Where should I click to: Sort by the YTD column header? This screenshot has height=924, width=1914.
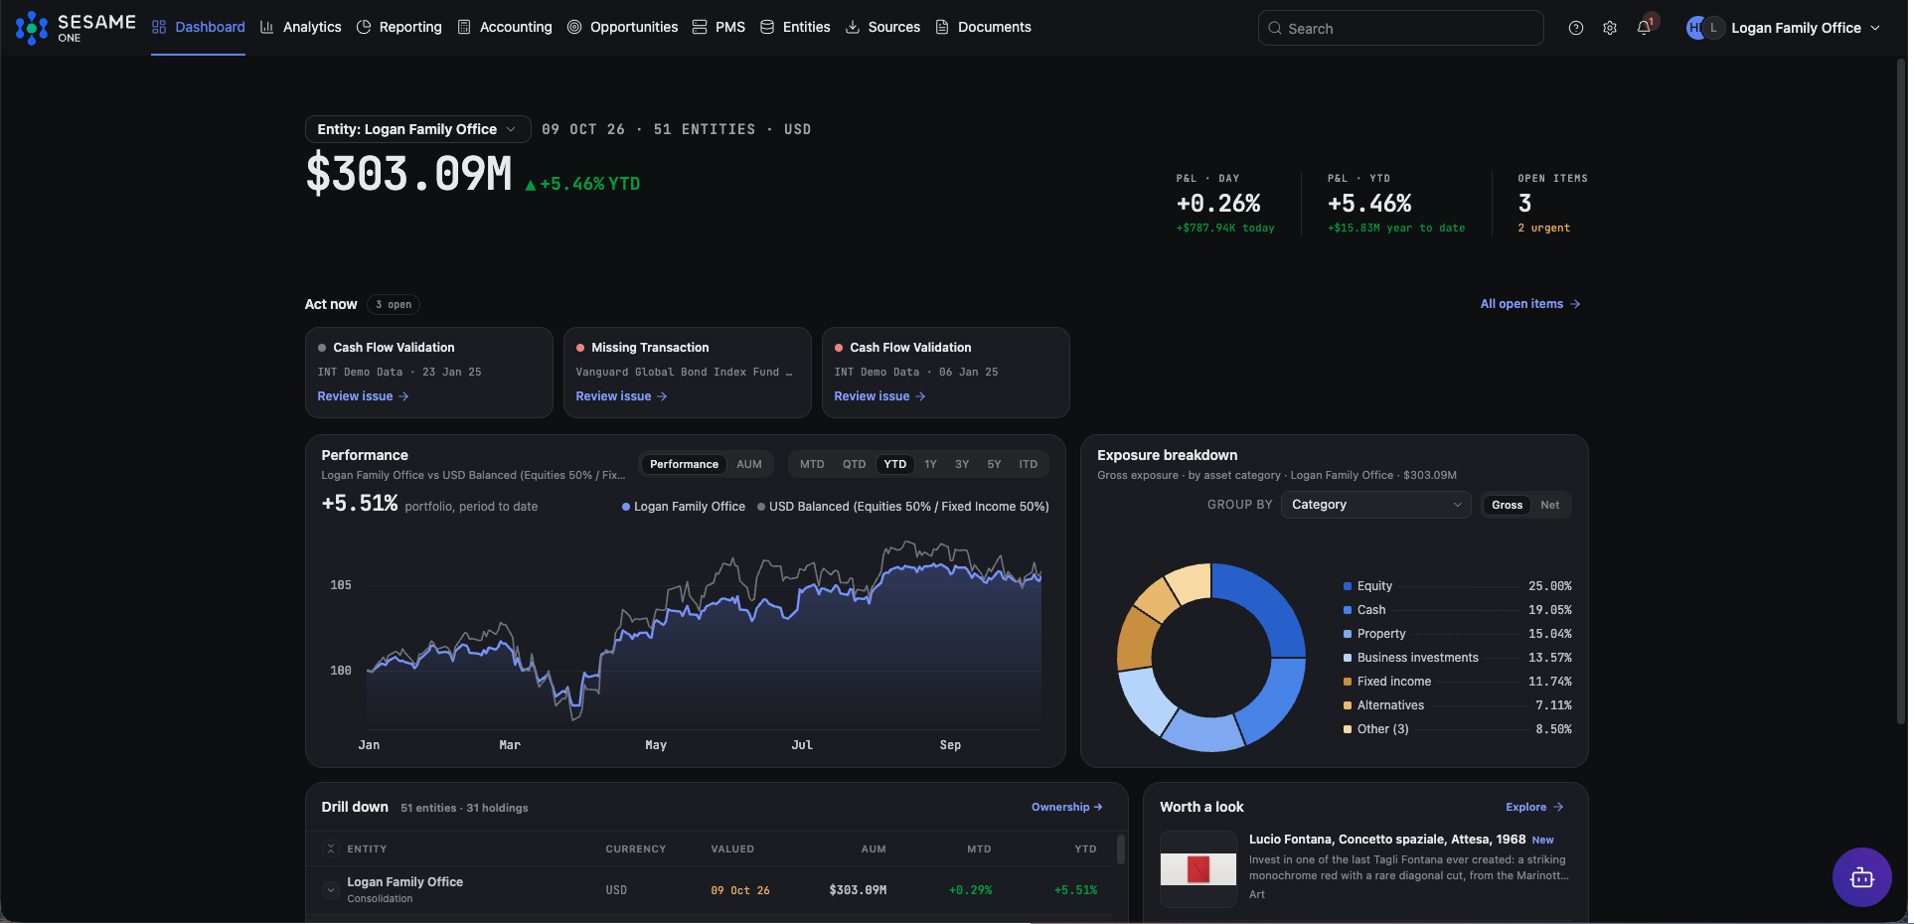pos(1085,849)
